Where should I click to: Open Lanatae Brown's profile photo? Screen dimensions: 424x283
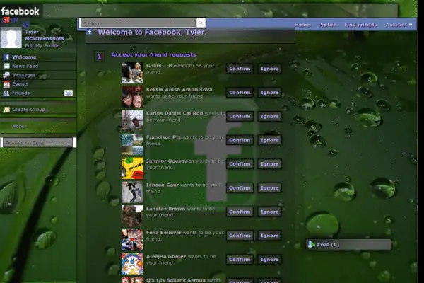[x=132, y=216]
